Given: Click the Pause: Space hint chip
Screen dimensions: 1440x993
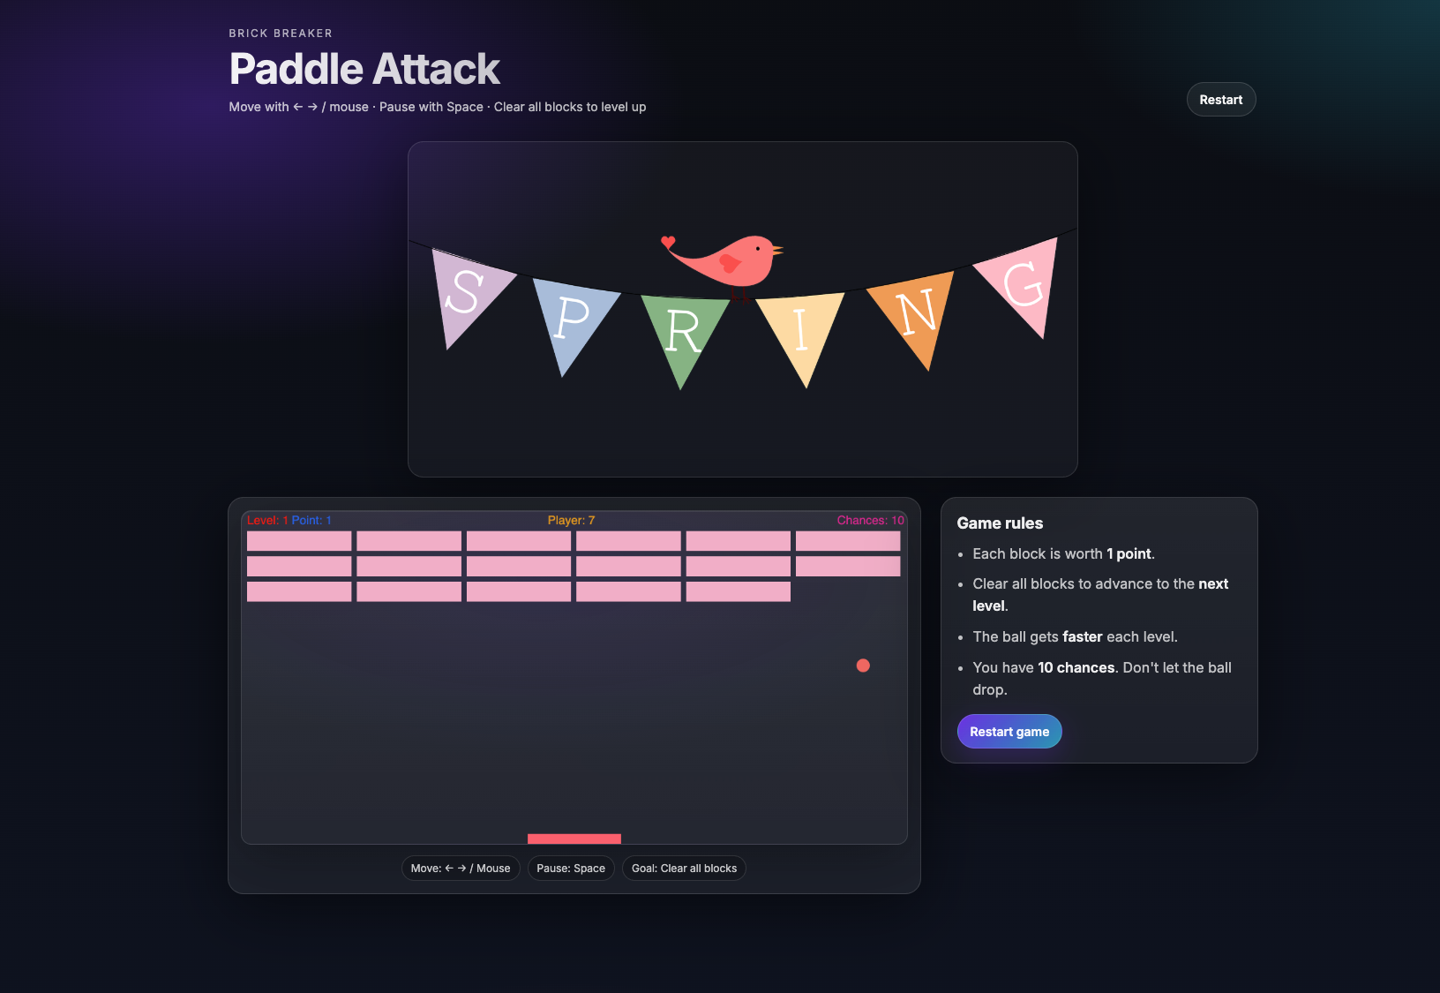Looking at the screenshot, I should [571, 869].
